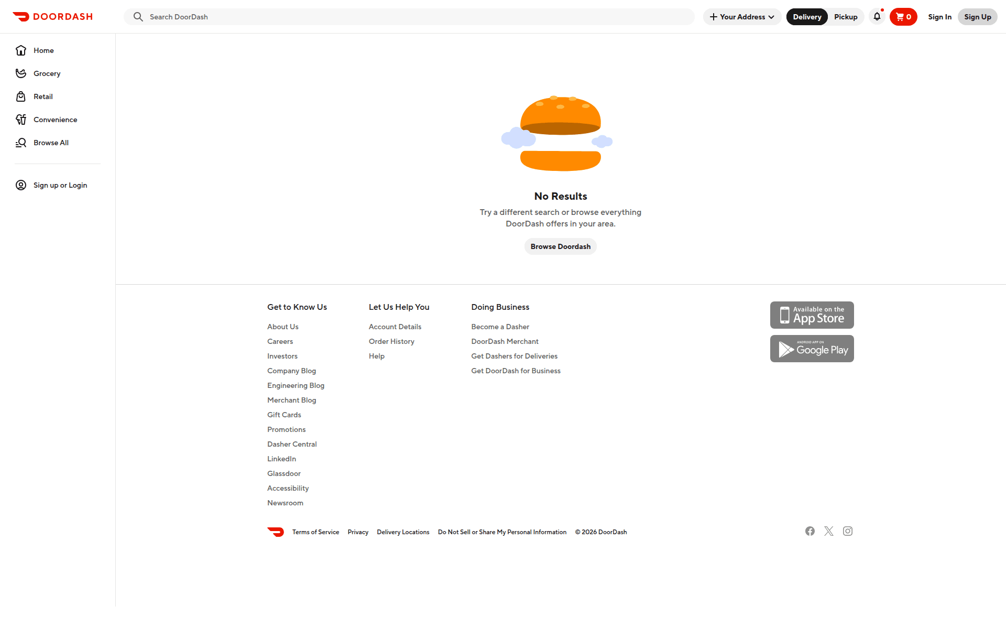Click the Browse All search icon
1006x638 pixels.
coord(21,143)
